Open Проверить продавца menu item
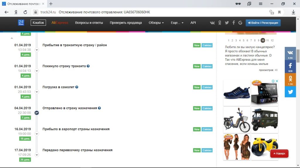 click(126, 23)
